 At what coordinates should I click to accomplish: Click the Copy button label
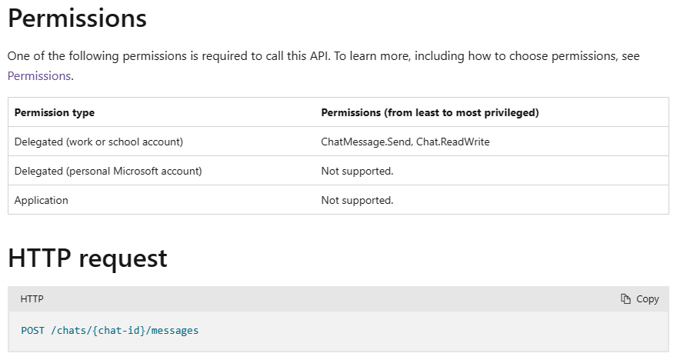point(647,299)
